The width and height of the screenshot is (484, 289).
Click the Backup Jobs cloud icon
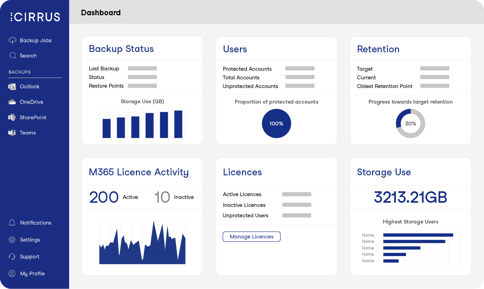(x=12, y=40)
